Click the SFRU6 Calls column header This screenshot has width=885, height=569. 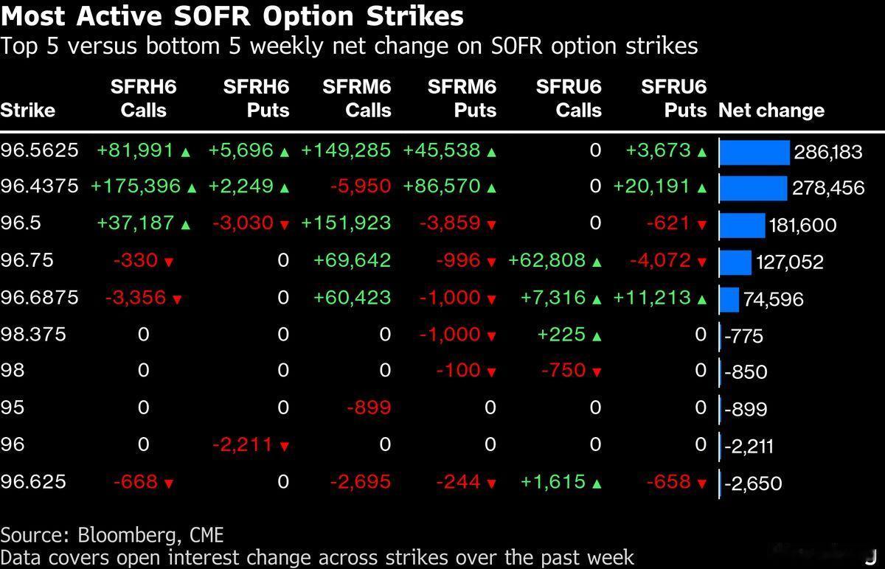[x=569, y=99]
